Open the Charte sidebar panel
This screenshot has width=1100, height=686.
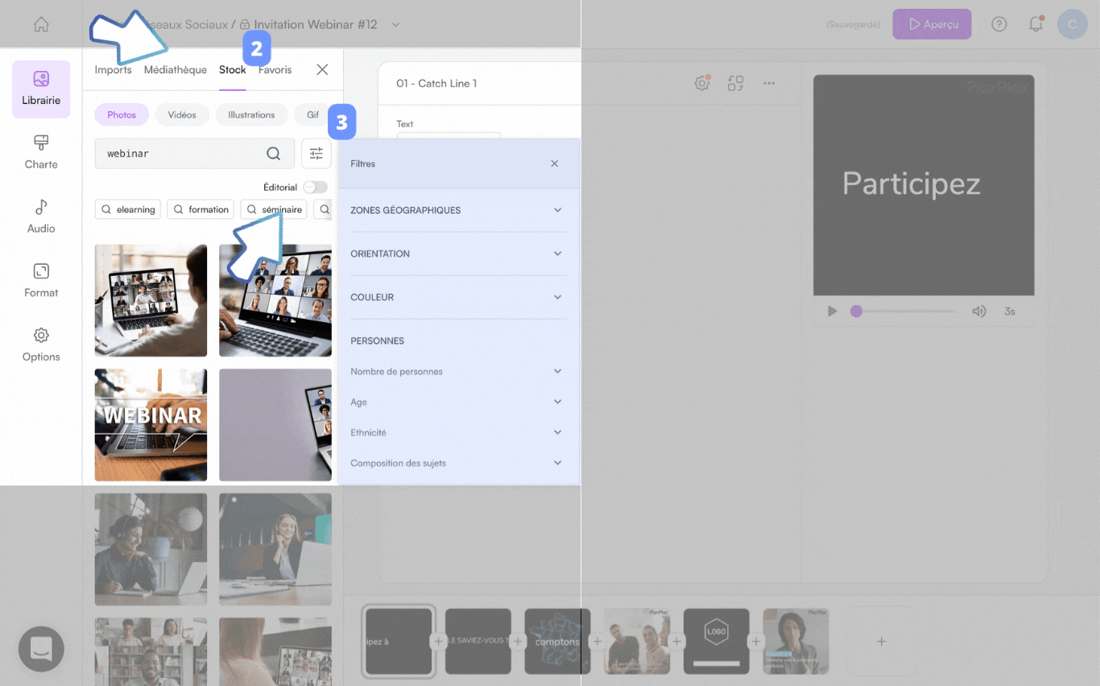pyautogui.click(x=41, y=152)
